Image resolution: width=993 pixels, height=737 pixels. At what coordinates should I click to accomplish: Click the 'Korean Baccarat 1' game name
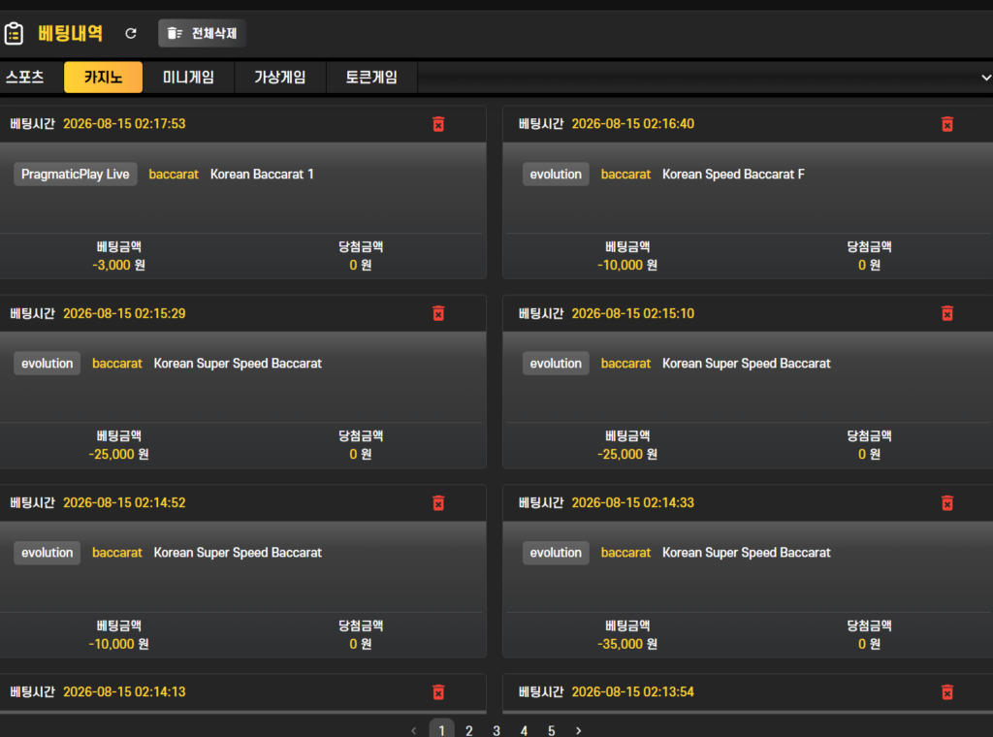(x=262, y=175)
